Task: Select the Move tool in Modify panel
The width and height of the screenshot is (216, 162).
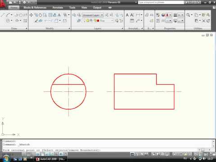Action: click(31, 15)
